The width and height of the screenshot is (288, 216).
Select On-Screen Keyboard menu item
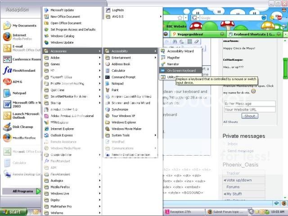click(x=180, y=71)
